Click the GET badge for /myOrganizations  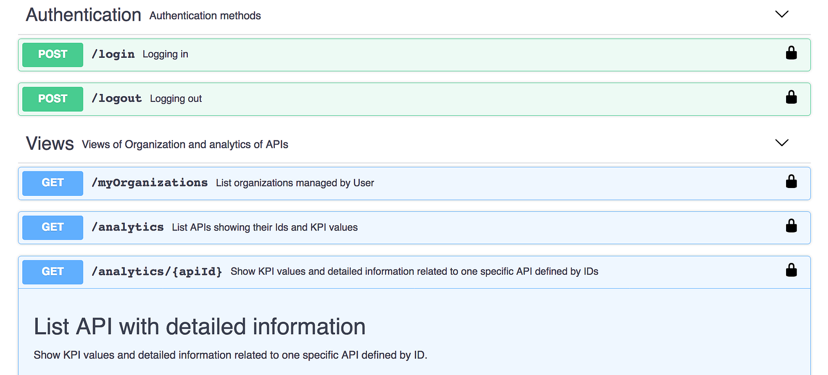pos(53,183)
